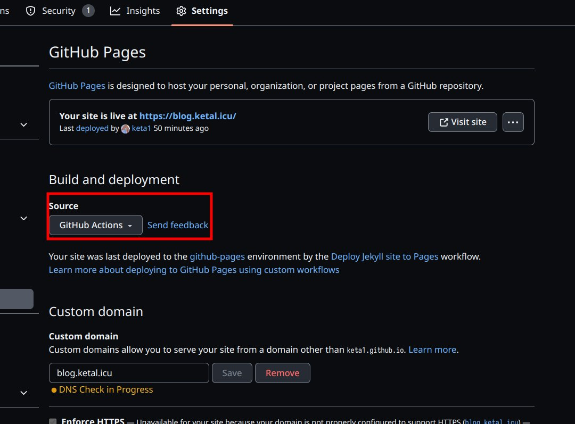Follow the 'deployed' link in Last deployed line
Image resolution: width=575 pixels, height=424 pixels.
pyautogui.click(x=92, y=128)
